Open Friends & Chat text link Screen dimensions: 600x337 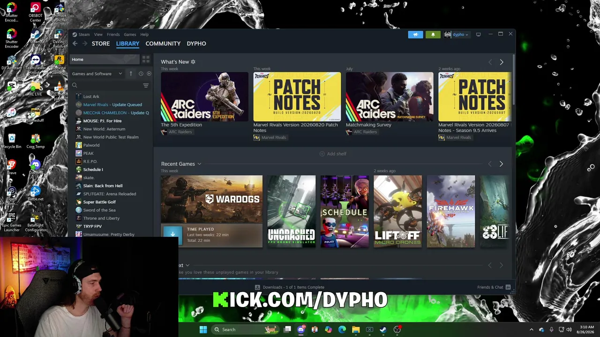pyautogui.click(x=490, y=287)
